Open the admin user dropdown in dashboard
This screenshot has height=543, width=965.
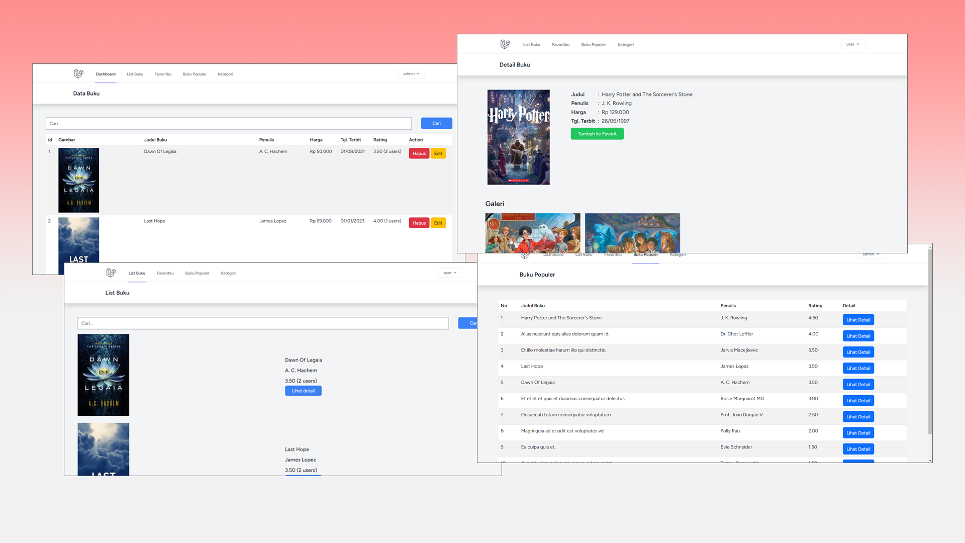point(412,74)
